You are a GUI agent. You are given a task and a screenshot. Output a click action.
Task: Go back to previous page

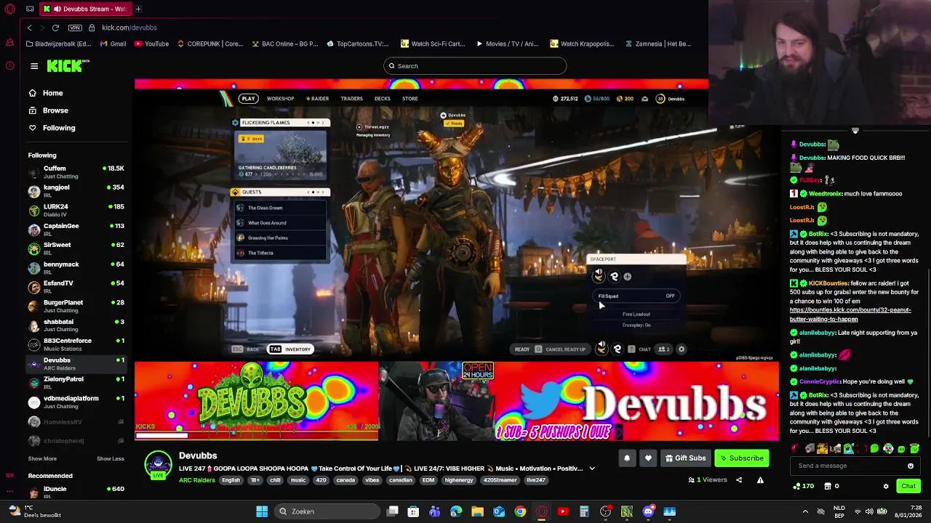(29, 28)
